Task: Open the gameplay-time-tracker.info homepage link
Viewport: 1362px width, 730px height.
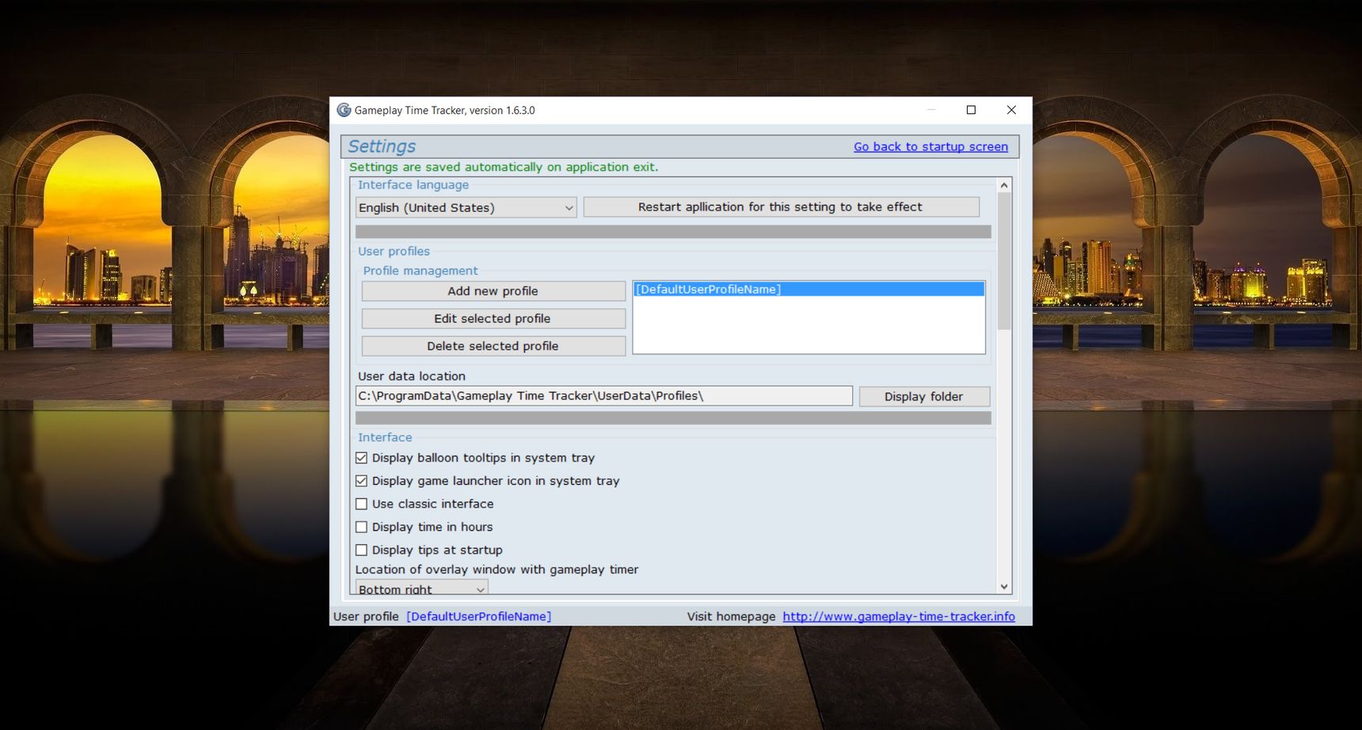Action: point(899,616)
